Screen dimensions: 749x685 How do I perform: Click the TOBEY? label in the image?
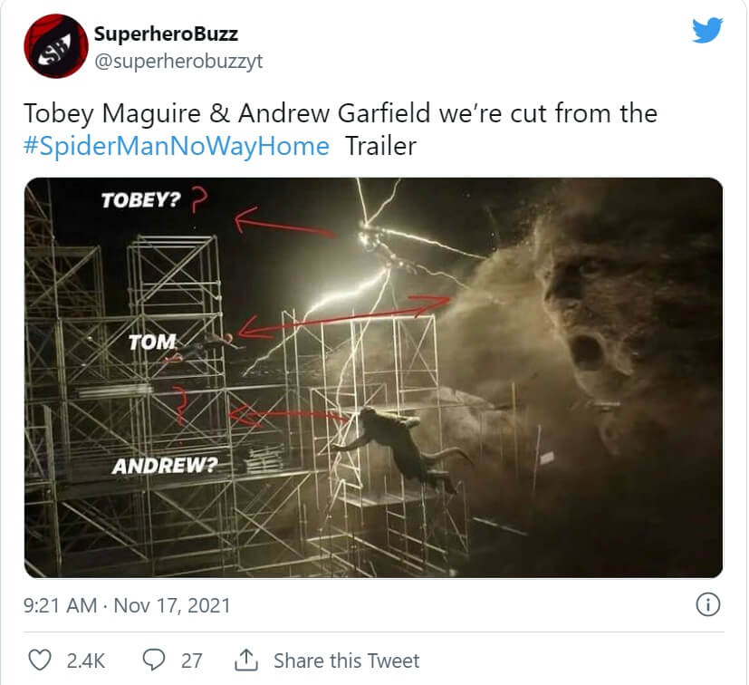point(141,200)
